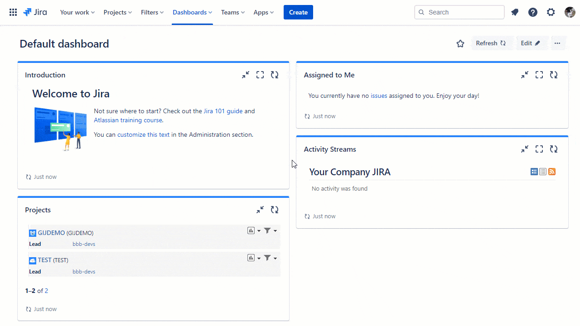Open filters dropdown for TEST project

tap(271, 258)
